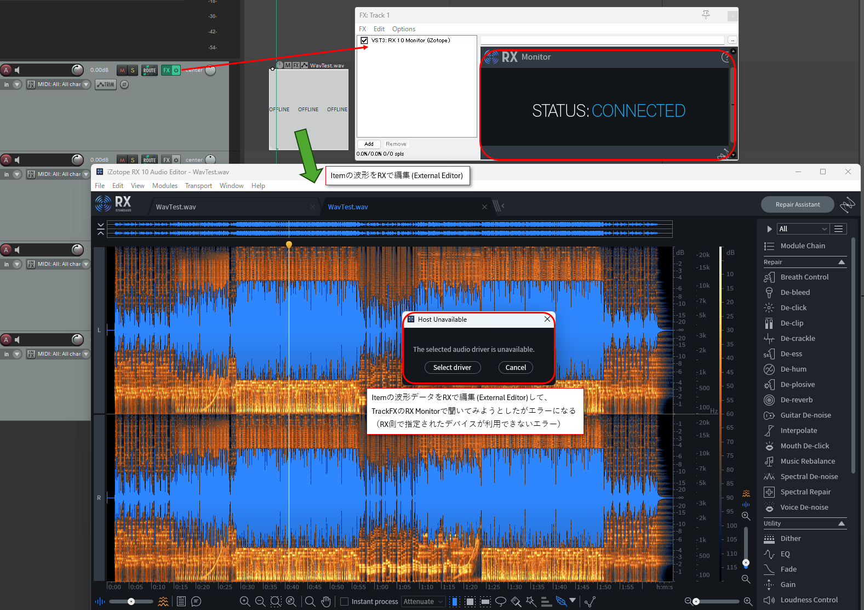Open De-click module in the Repair list

coord(793,307)
